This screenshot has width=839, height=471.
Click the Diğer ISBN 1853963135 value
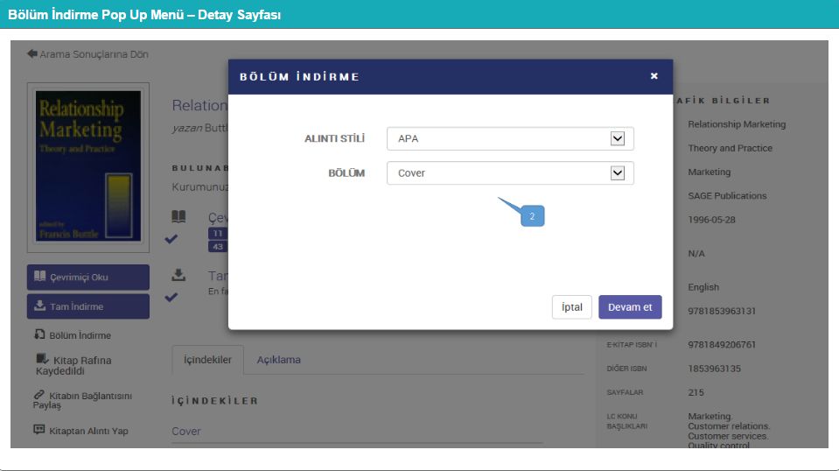pos(714,369)
